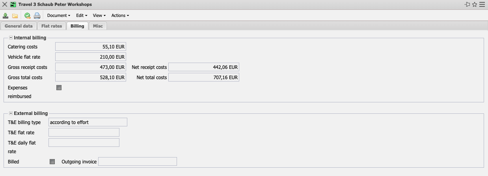Open the Misc tab
Image resolution: width=488 pixels, height=176 pixels.
click(x=98, y=26)
